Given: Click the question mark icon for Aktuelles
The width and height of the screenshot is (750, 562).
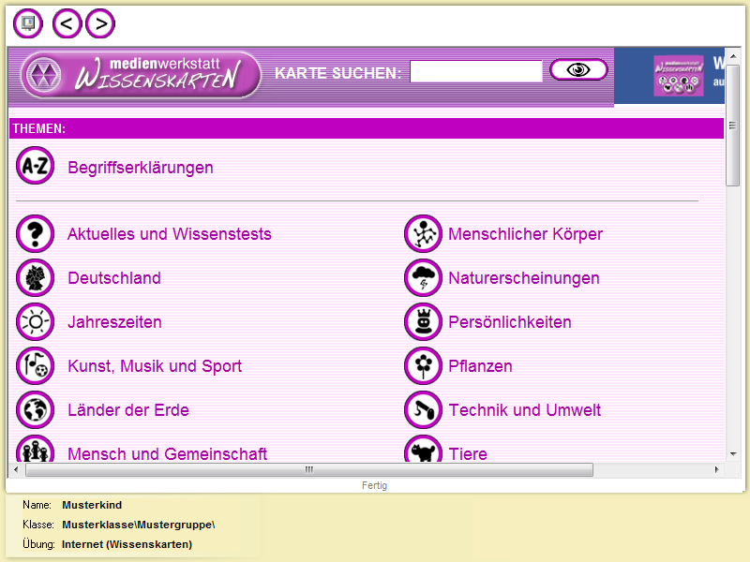Looking at the screenshot, I should tap(36, 234).
